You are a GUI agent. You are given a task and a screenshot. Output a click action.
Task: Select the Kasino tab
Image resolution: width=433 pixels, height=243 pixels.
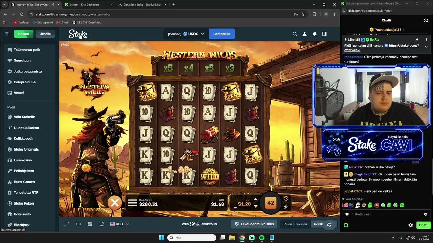coord(24,34)
